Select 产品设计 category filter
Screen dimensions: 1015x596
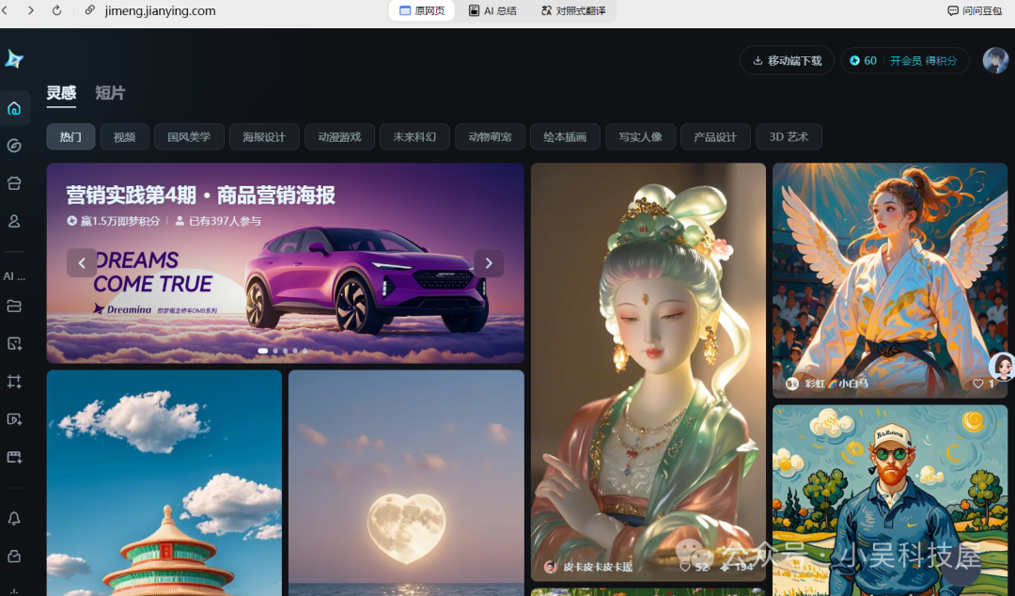point(715,136)
